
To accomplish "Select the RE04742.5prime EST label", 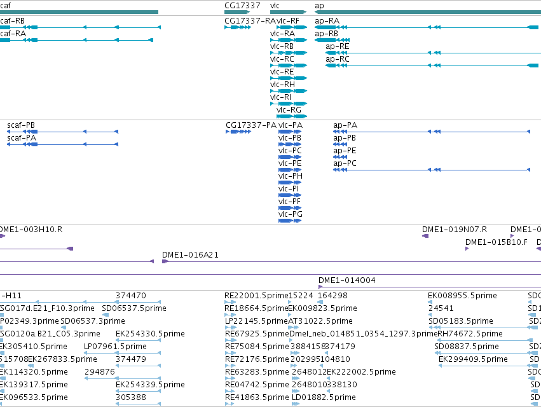I will 257,385.
